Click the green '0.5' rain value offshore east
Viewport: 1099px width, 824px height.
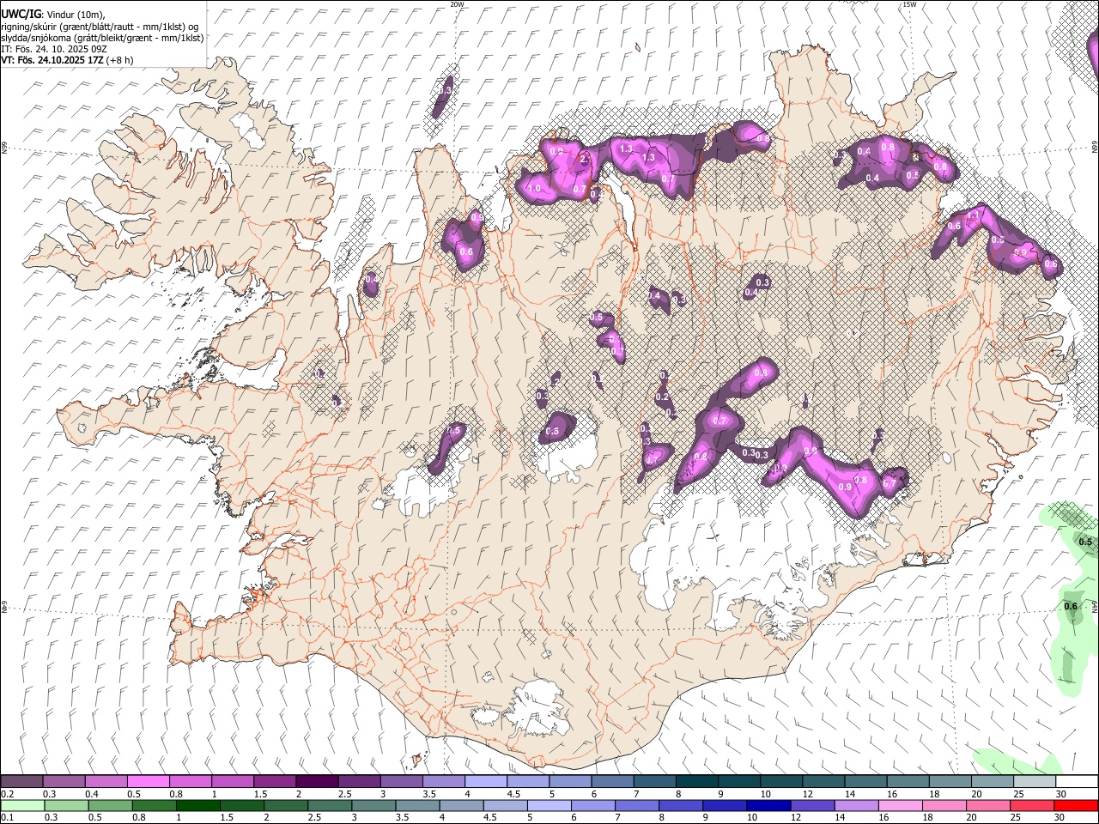(x=1085, y=542)
